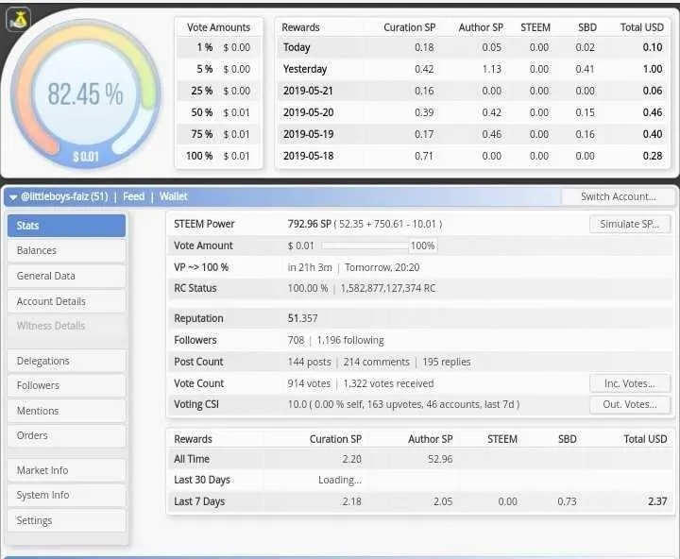Viewport: 680px width, 559px height.
Task: Click the 2019-05-21 rewards row
Action: pos(473,91)
